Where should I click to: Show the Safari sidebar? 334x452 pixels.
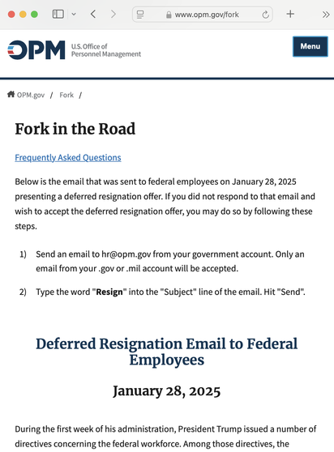pos(58,14)
